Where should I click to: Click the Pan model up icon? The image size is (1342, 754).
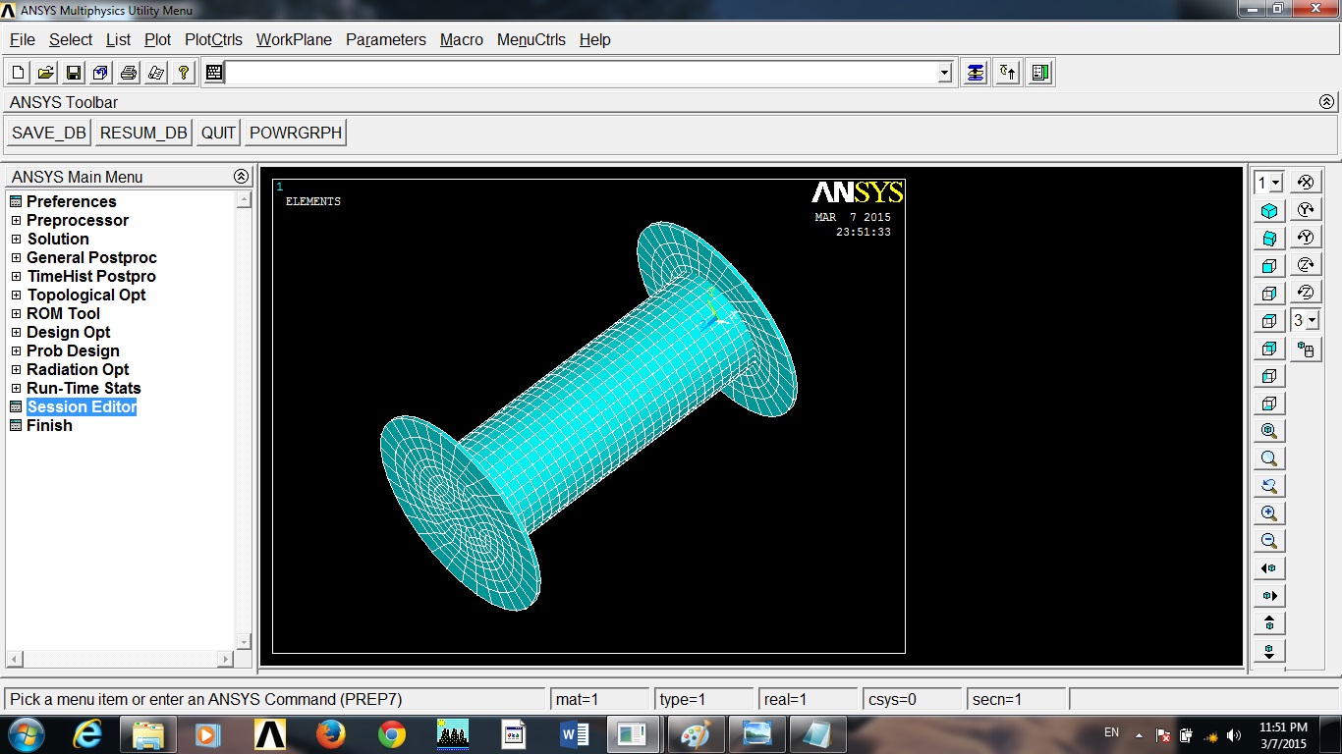[x=1269, y=623]
